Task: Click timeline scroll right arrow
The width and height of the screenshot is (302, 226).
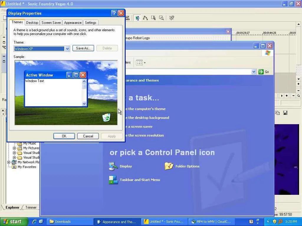Action: tap(282, 96)
